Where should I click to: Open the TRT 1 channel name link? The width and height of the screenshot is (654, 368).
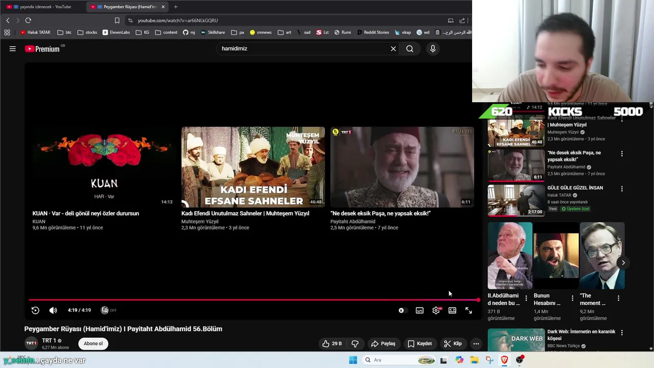click(49, 340)
